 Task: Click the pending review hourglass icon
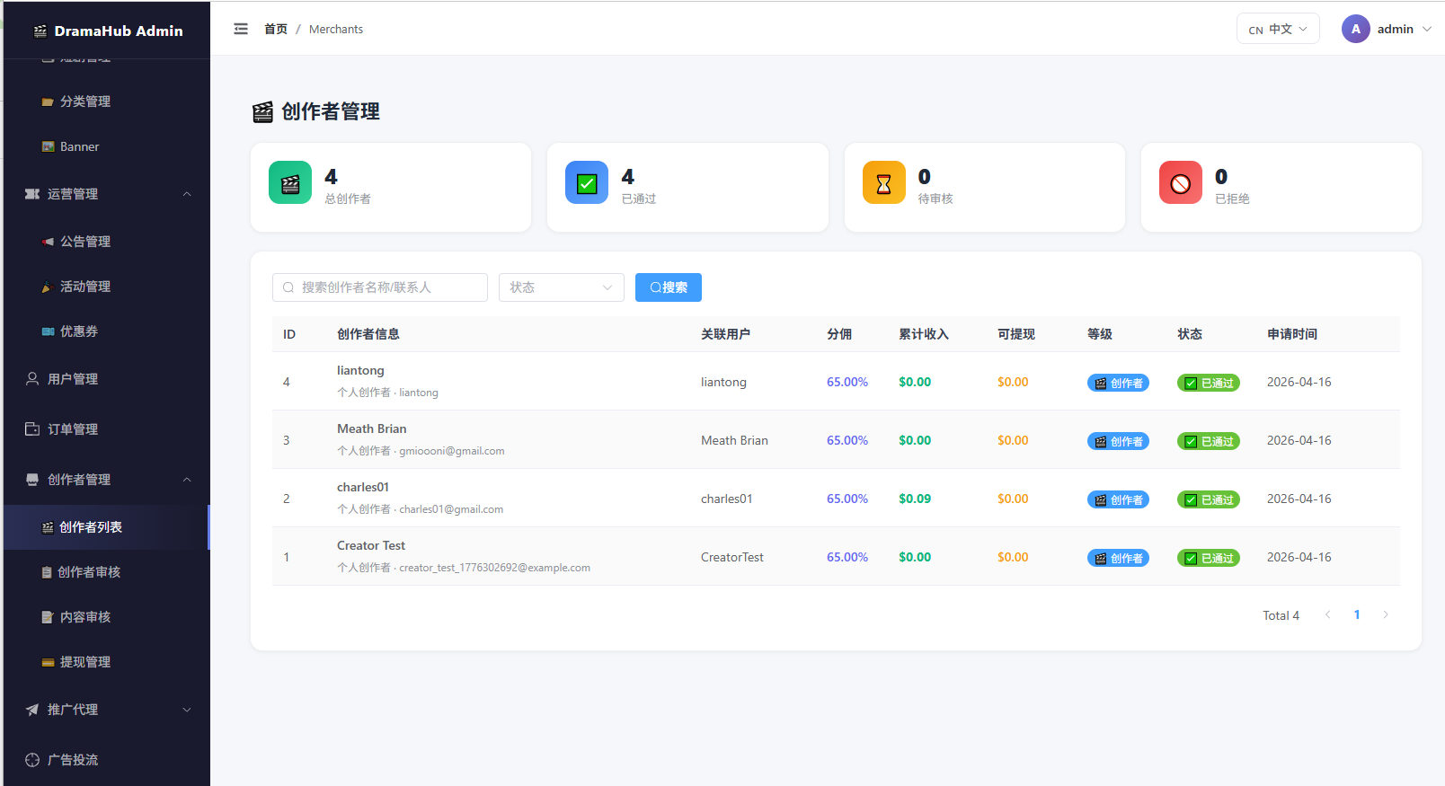click(x=884, y=183)
